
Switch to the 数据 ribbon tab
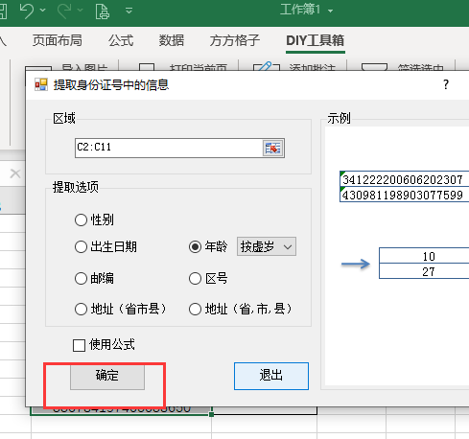coord(172,40)
